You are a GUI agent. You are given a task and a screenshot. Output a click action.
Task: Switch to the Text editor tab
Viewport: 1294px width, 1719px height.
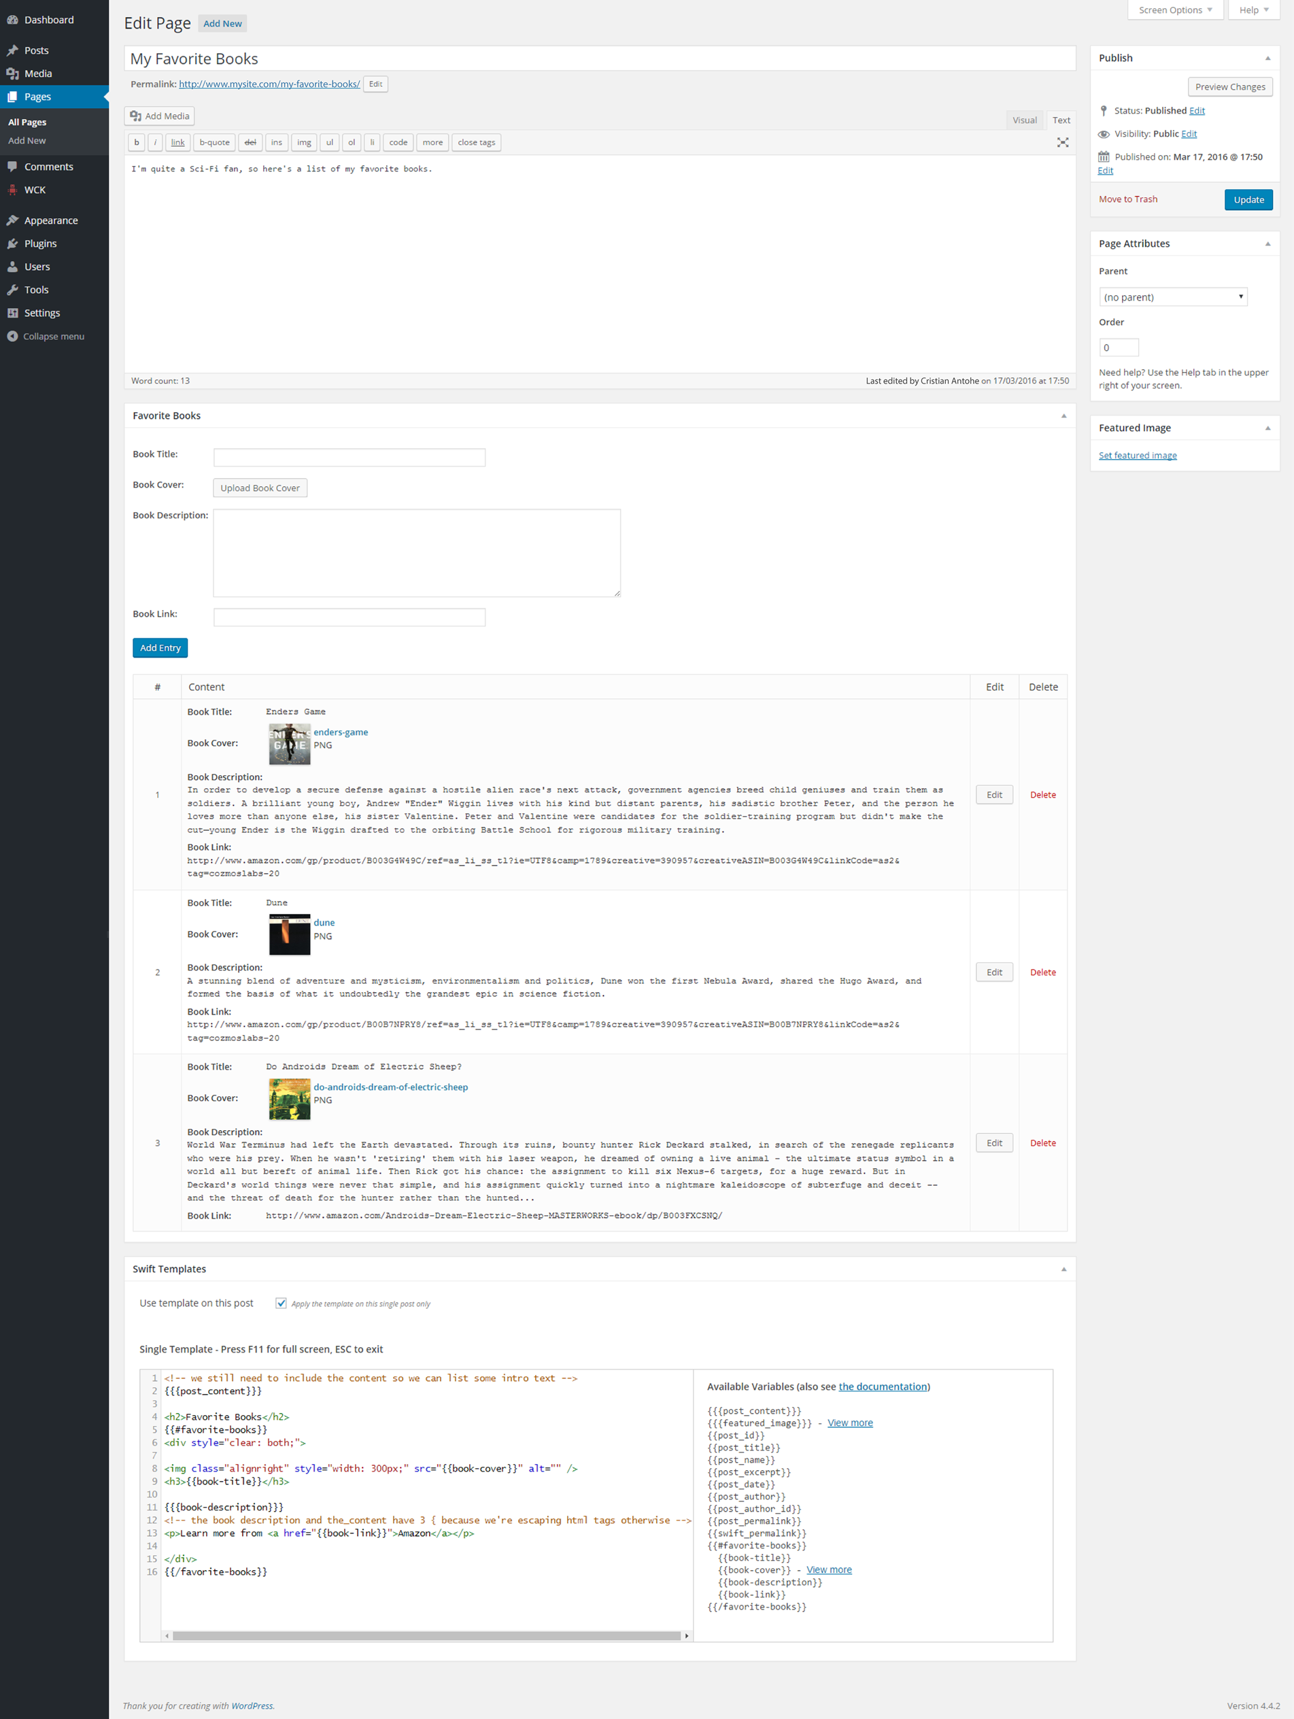(1061, 120)
